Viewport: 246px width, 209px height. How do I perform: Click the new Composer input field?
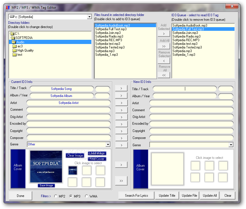[x=191, y=138]
